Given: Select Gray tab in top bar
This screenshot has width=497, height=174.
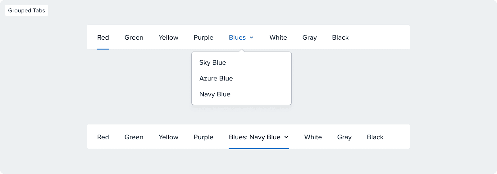Looking at the screenshot, I should [310, 37].
